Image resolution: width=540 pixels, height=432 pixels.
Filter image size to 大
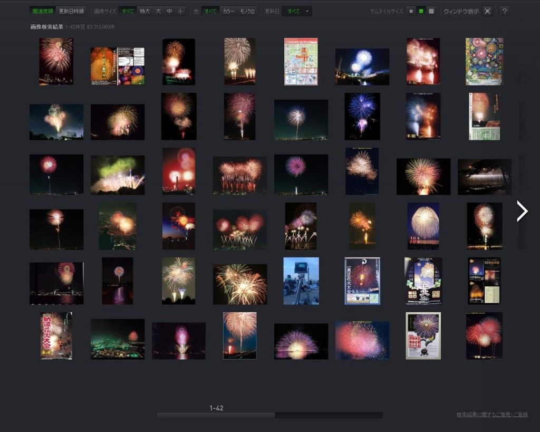click(x=158, y=12)
